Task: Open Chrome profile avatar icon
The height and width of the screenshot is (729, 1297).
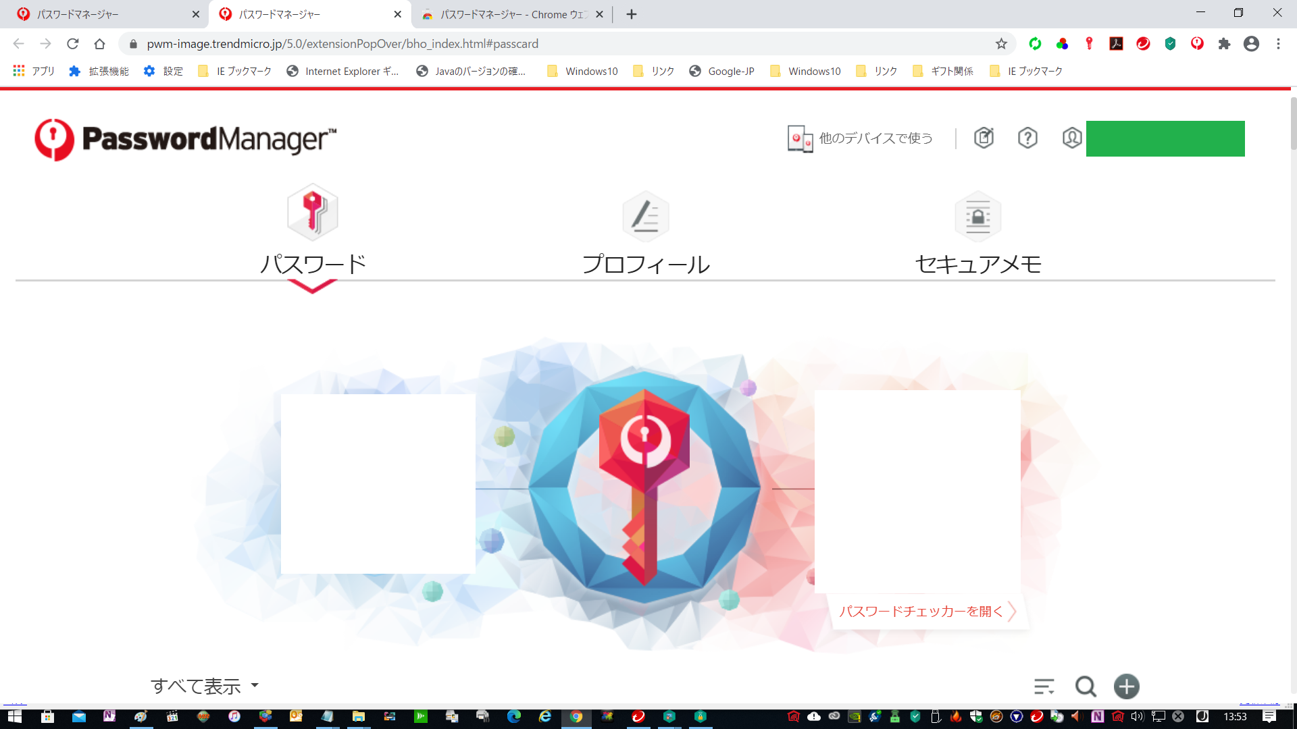Action: point(1251,44)
